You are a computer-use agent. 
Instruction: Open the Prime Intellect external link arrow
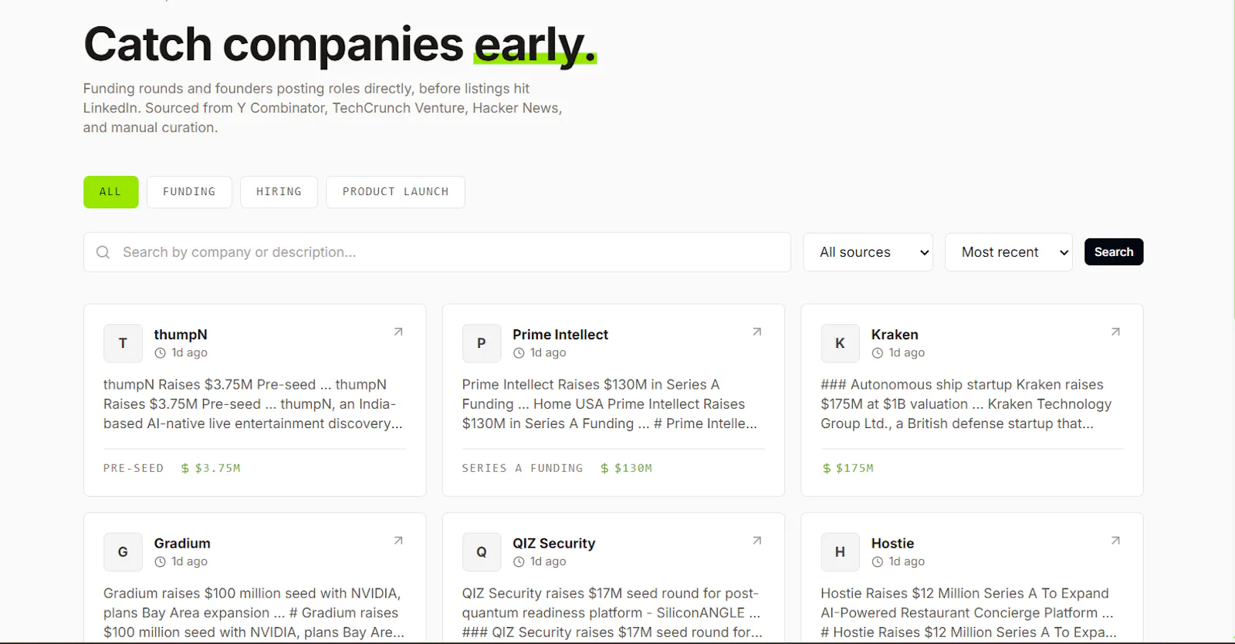pyautogui.click(x=757, y=332)
